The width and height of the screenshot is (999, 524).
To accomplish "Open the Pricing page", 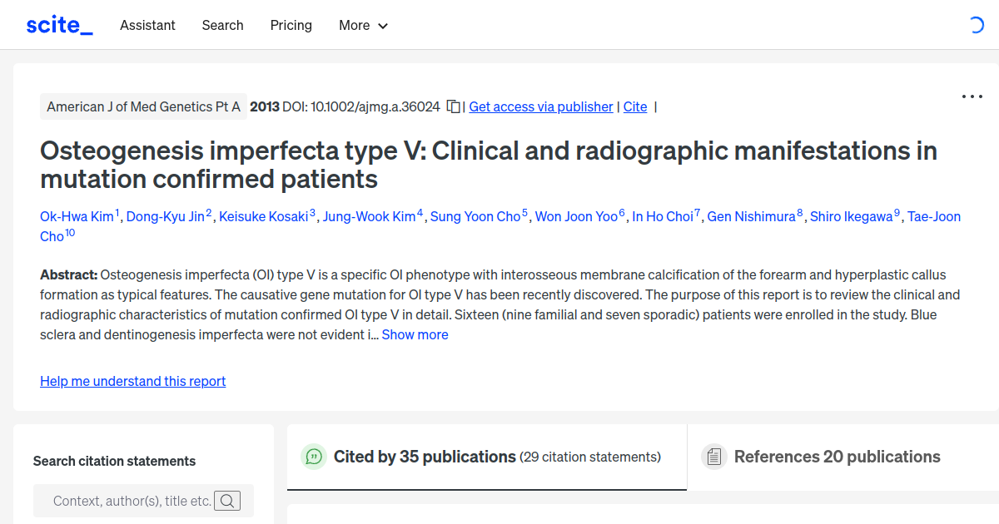I will tap(291, 26).
